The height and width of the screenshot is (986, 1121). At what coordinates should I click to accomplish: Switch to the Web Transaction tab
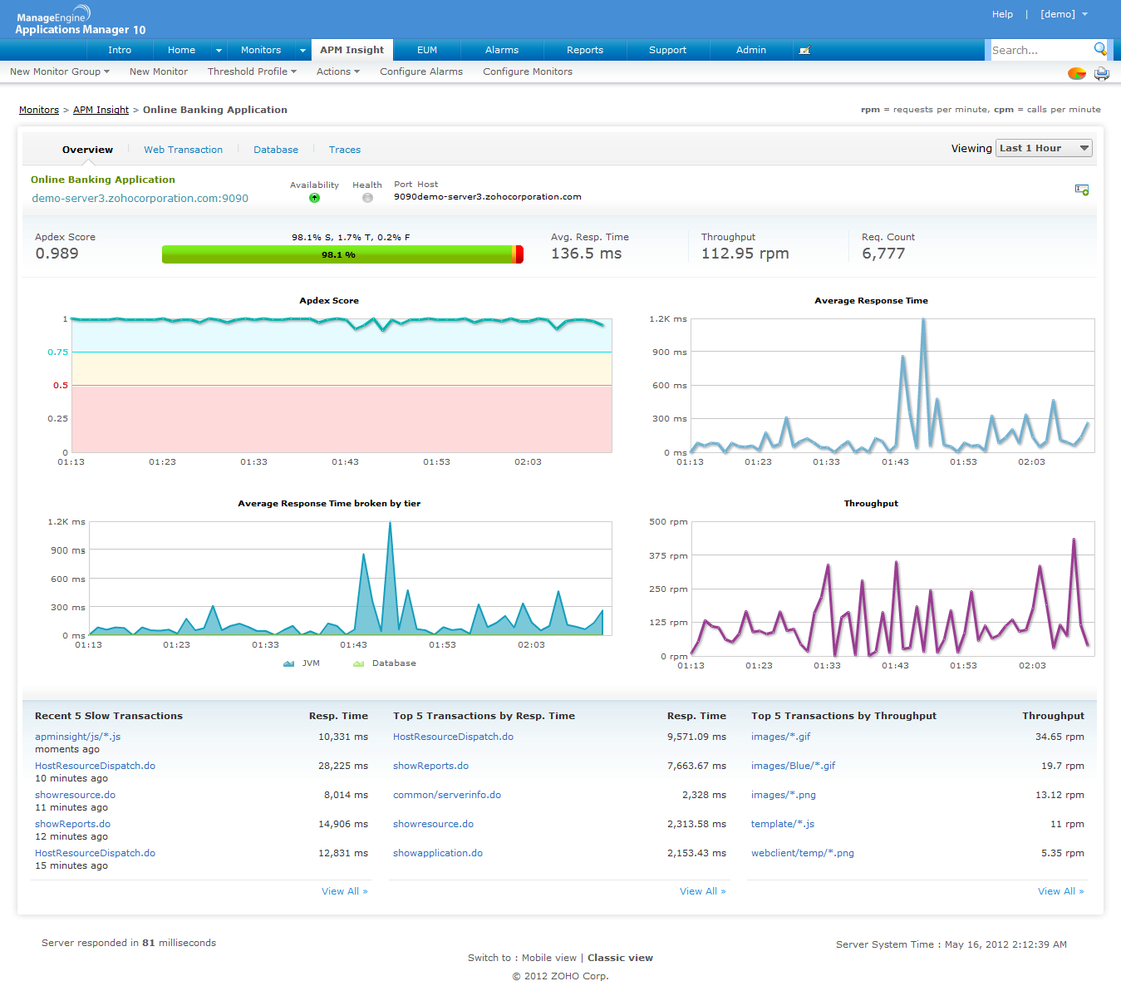click(183, 150)
